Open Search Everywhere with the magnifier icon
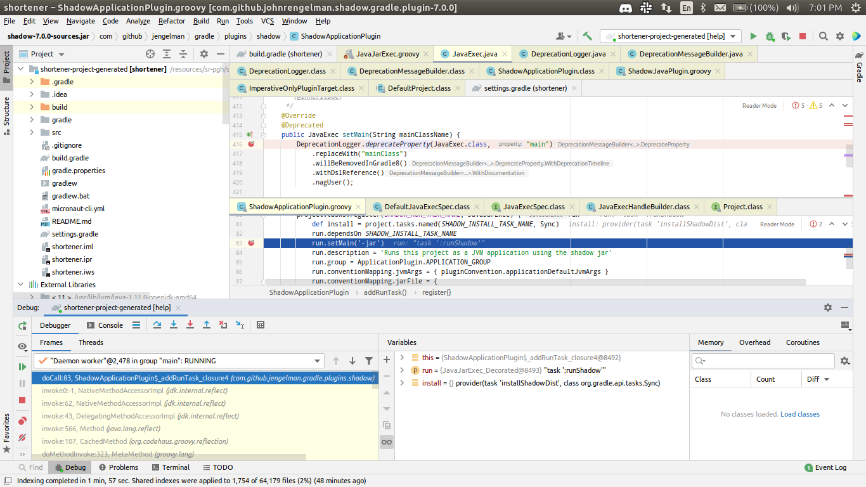866x487 pixels. point(823,36)
